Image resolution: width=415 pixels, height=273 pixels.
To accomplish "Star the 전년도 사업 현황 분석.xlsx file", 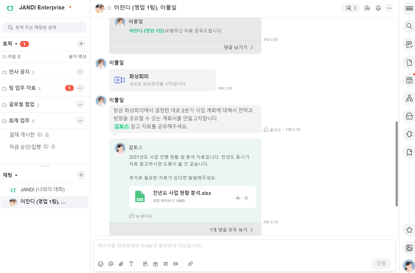I will 246,198.
